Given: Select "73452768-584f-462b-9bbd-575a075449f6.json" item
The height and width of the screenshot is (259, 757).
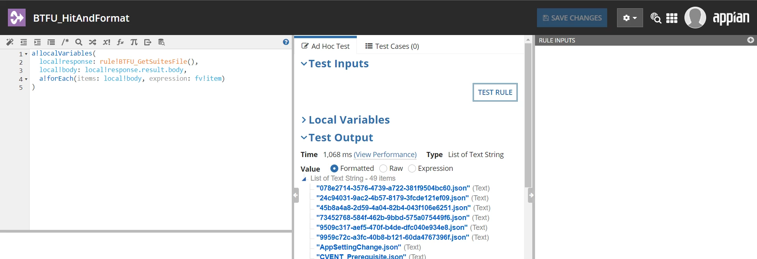Looking at the screenshot, I should [x=393, y=218].
